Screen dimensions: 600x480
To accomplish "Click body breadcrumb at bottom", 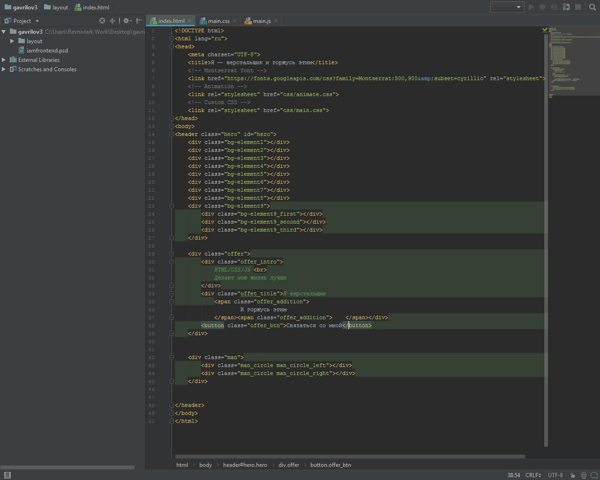I will [x=205, y=465].
